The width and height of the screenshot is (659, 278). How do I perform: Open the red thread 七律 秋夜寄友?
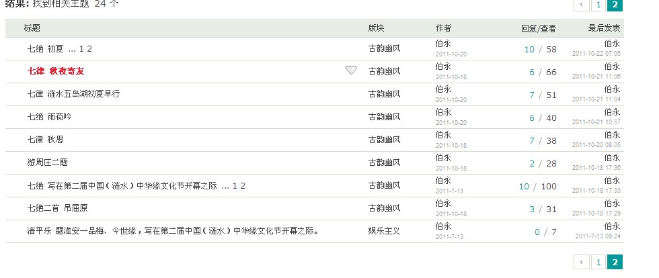point(56,71)
